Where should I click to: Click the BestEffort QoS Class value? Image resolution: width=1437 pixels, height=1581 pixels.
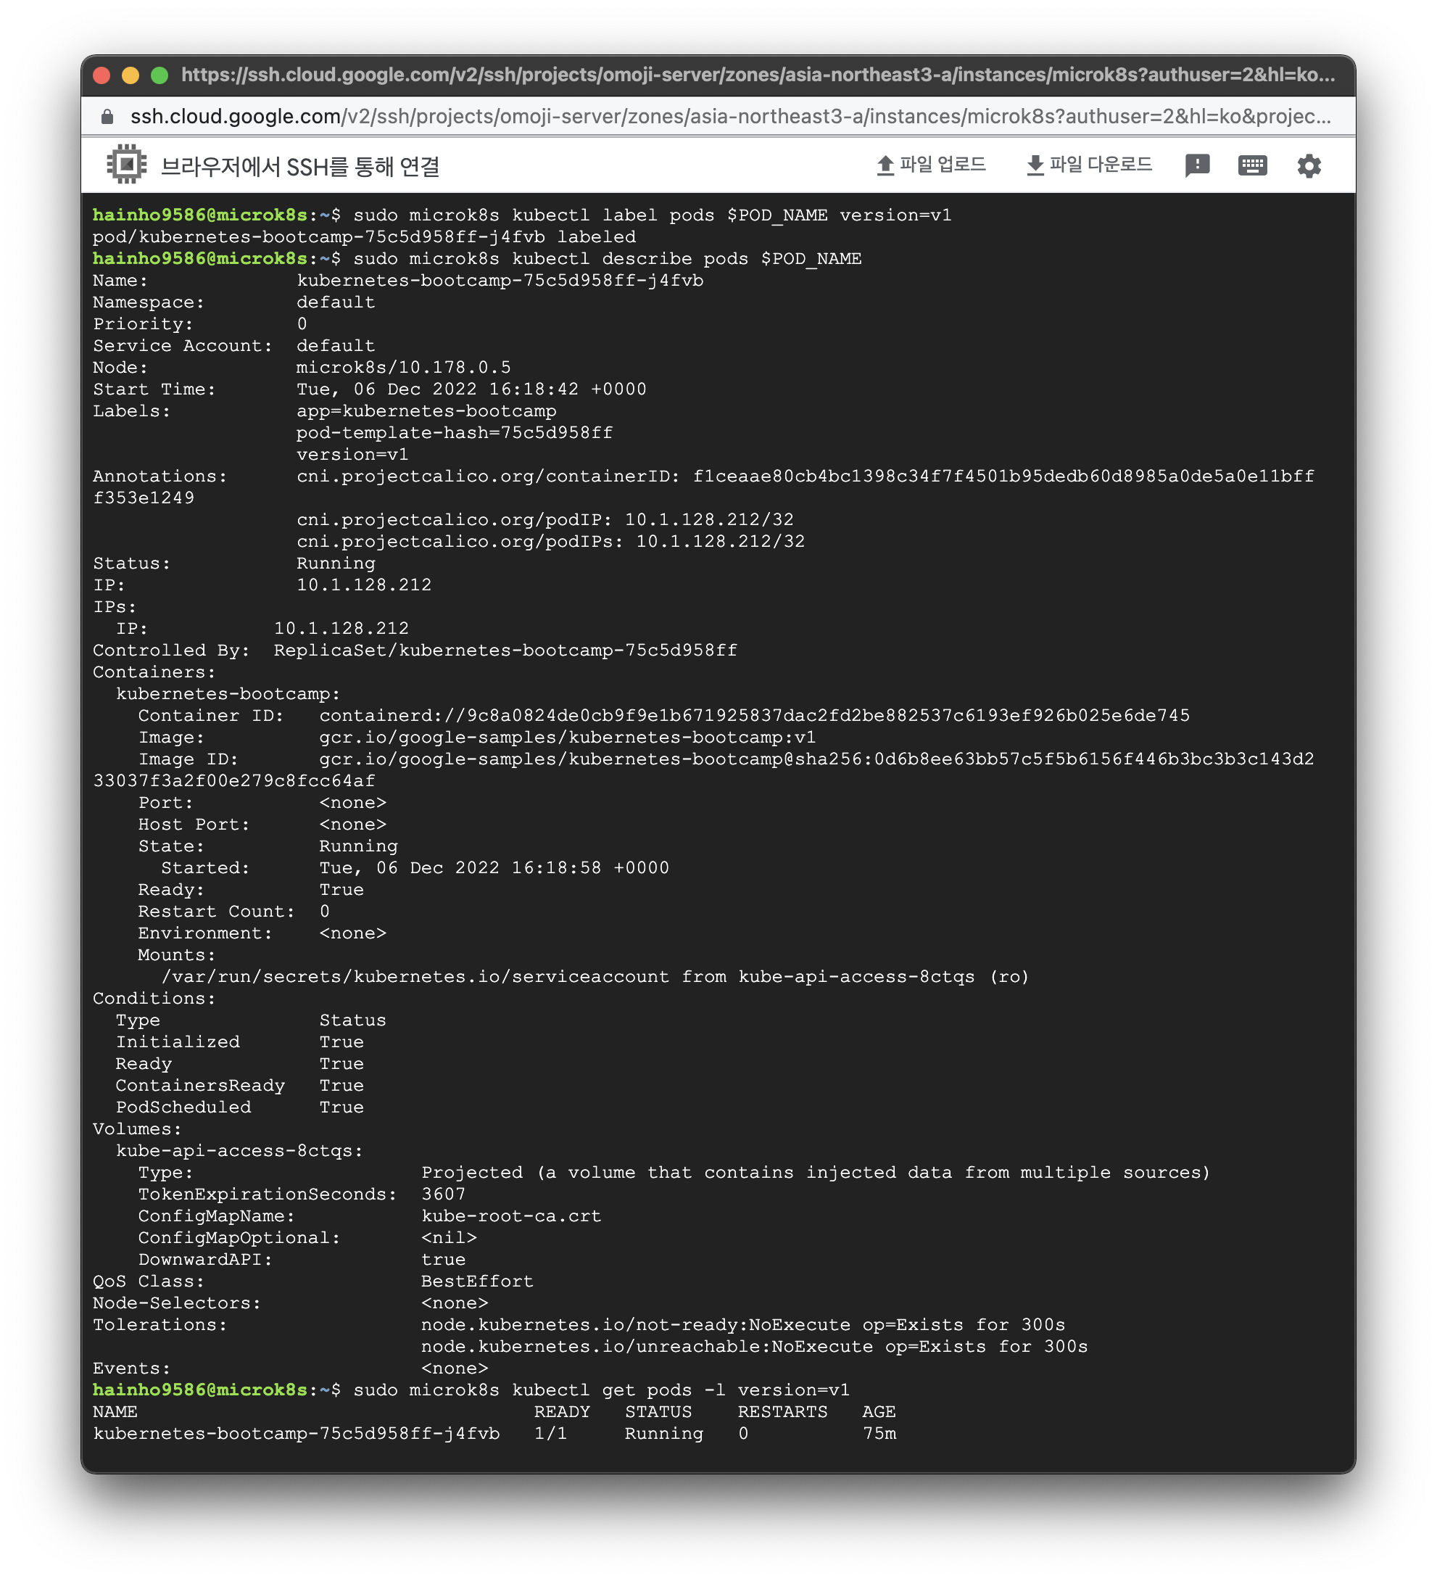476,1281
